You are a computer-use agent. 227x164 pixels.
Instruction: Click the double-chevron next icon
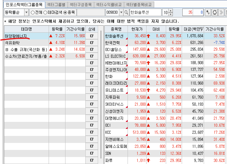click(221, 13)
